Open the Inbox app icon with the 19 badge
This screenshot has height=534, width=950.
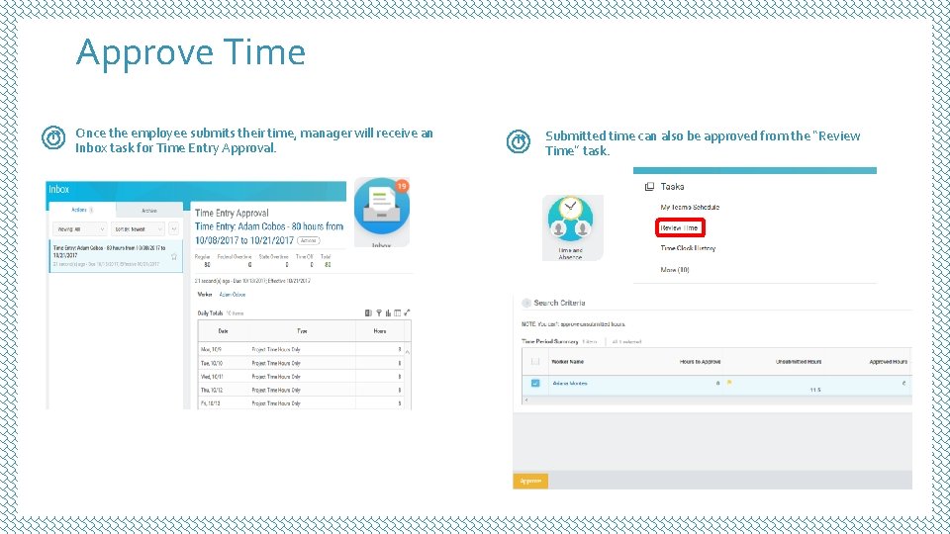tap(382, 207)
